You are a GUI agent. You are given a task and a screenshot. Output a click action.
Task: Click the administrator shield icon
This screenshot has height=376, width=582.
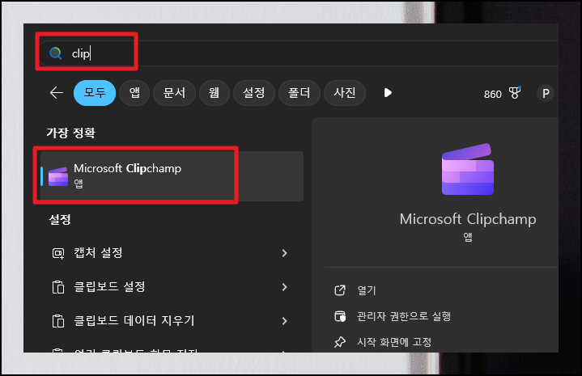coord(340,316)
